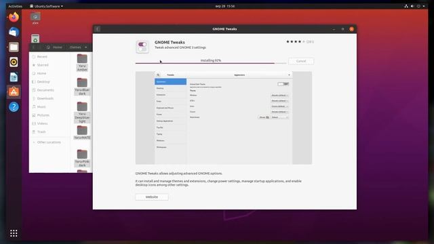434x244 pixels.
Task: Open themes path dropdown in Files window
Action: [x=85, y=47]
